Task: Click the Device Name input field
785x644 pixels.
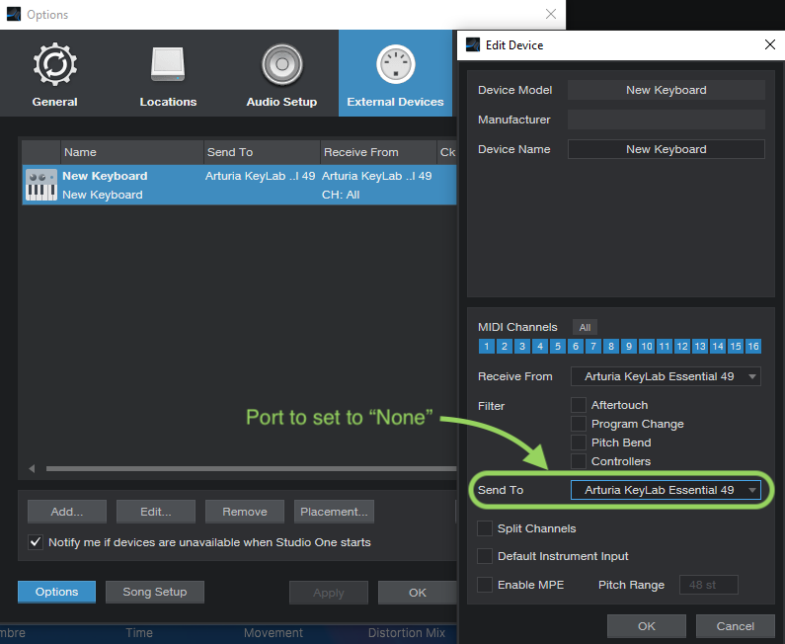Action: point(667,149)
